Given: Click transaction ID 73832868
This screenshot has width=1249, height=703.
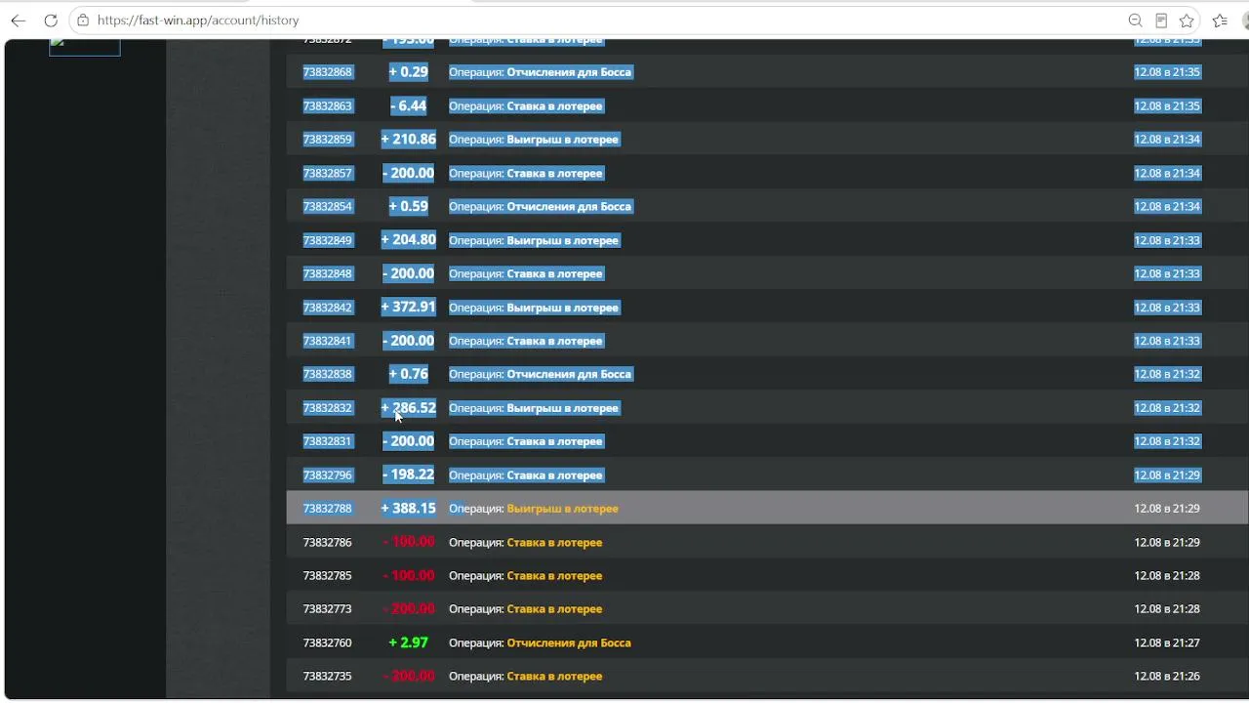Looking at the screenshot, I should pyautogui.click(x=328, y=72).
